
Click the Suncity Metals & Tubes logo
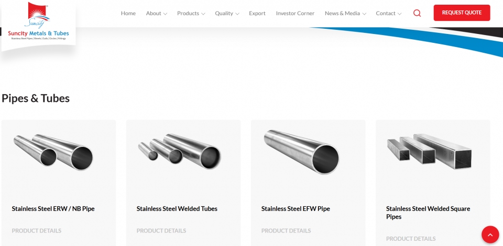pyautogui.click(x=38, y=22)
